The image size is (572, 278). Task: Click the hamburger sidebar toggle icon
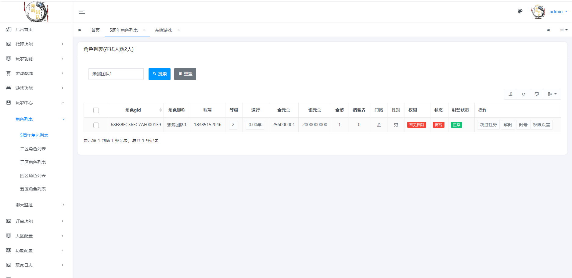81,12
